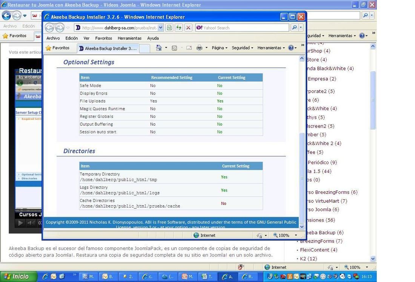
Task: Open recent pages dropdown beside forward button in Akeeba window
Action: tap(68, 27)
